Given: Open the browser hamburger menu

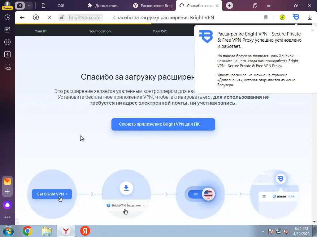Looking at the screenshot, I should (269, 6).
